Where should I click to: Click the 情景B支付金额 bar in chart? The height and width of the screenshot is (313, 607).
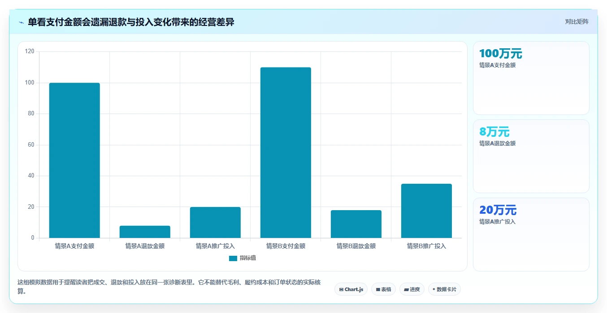[x=286, y=152]
